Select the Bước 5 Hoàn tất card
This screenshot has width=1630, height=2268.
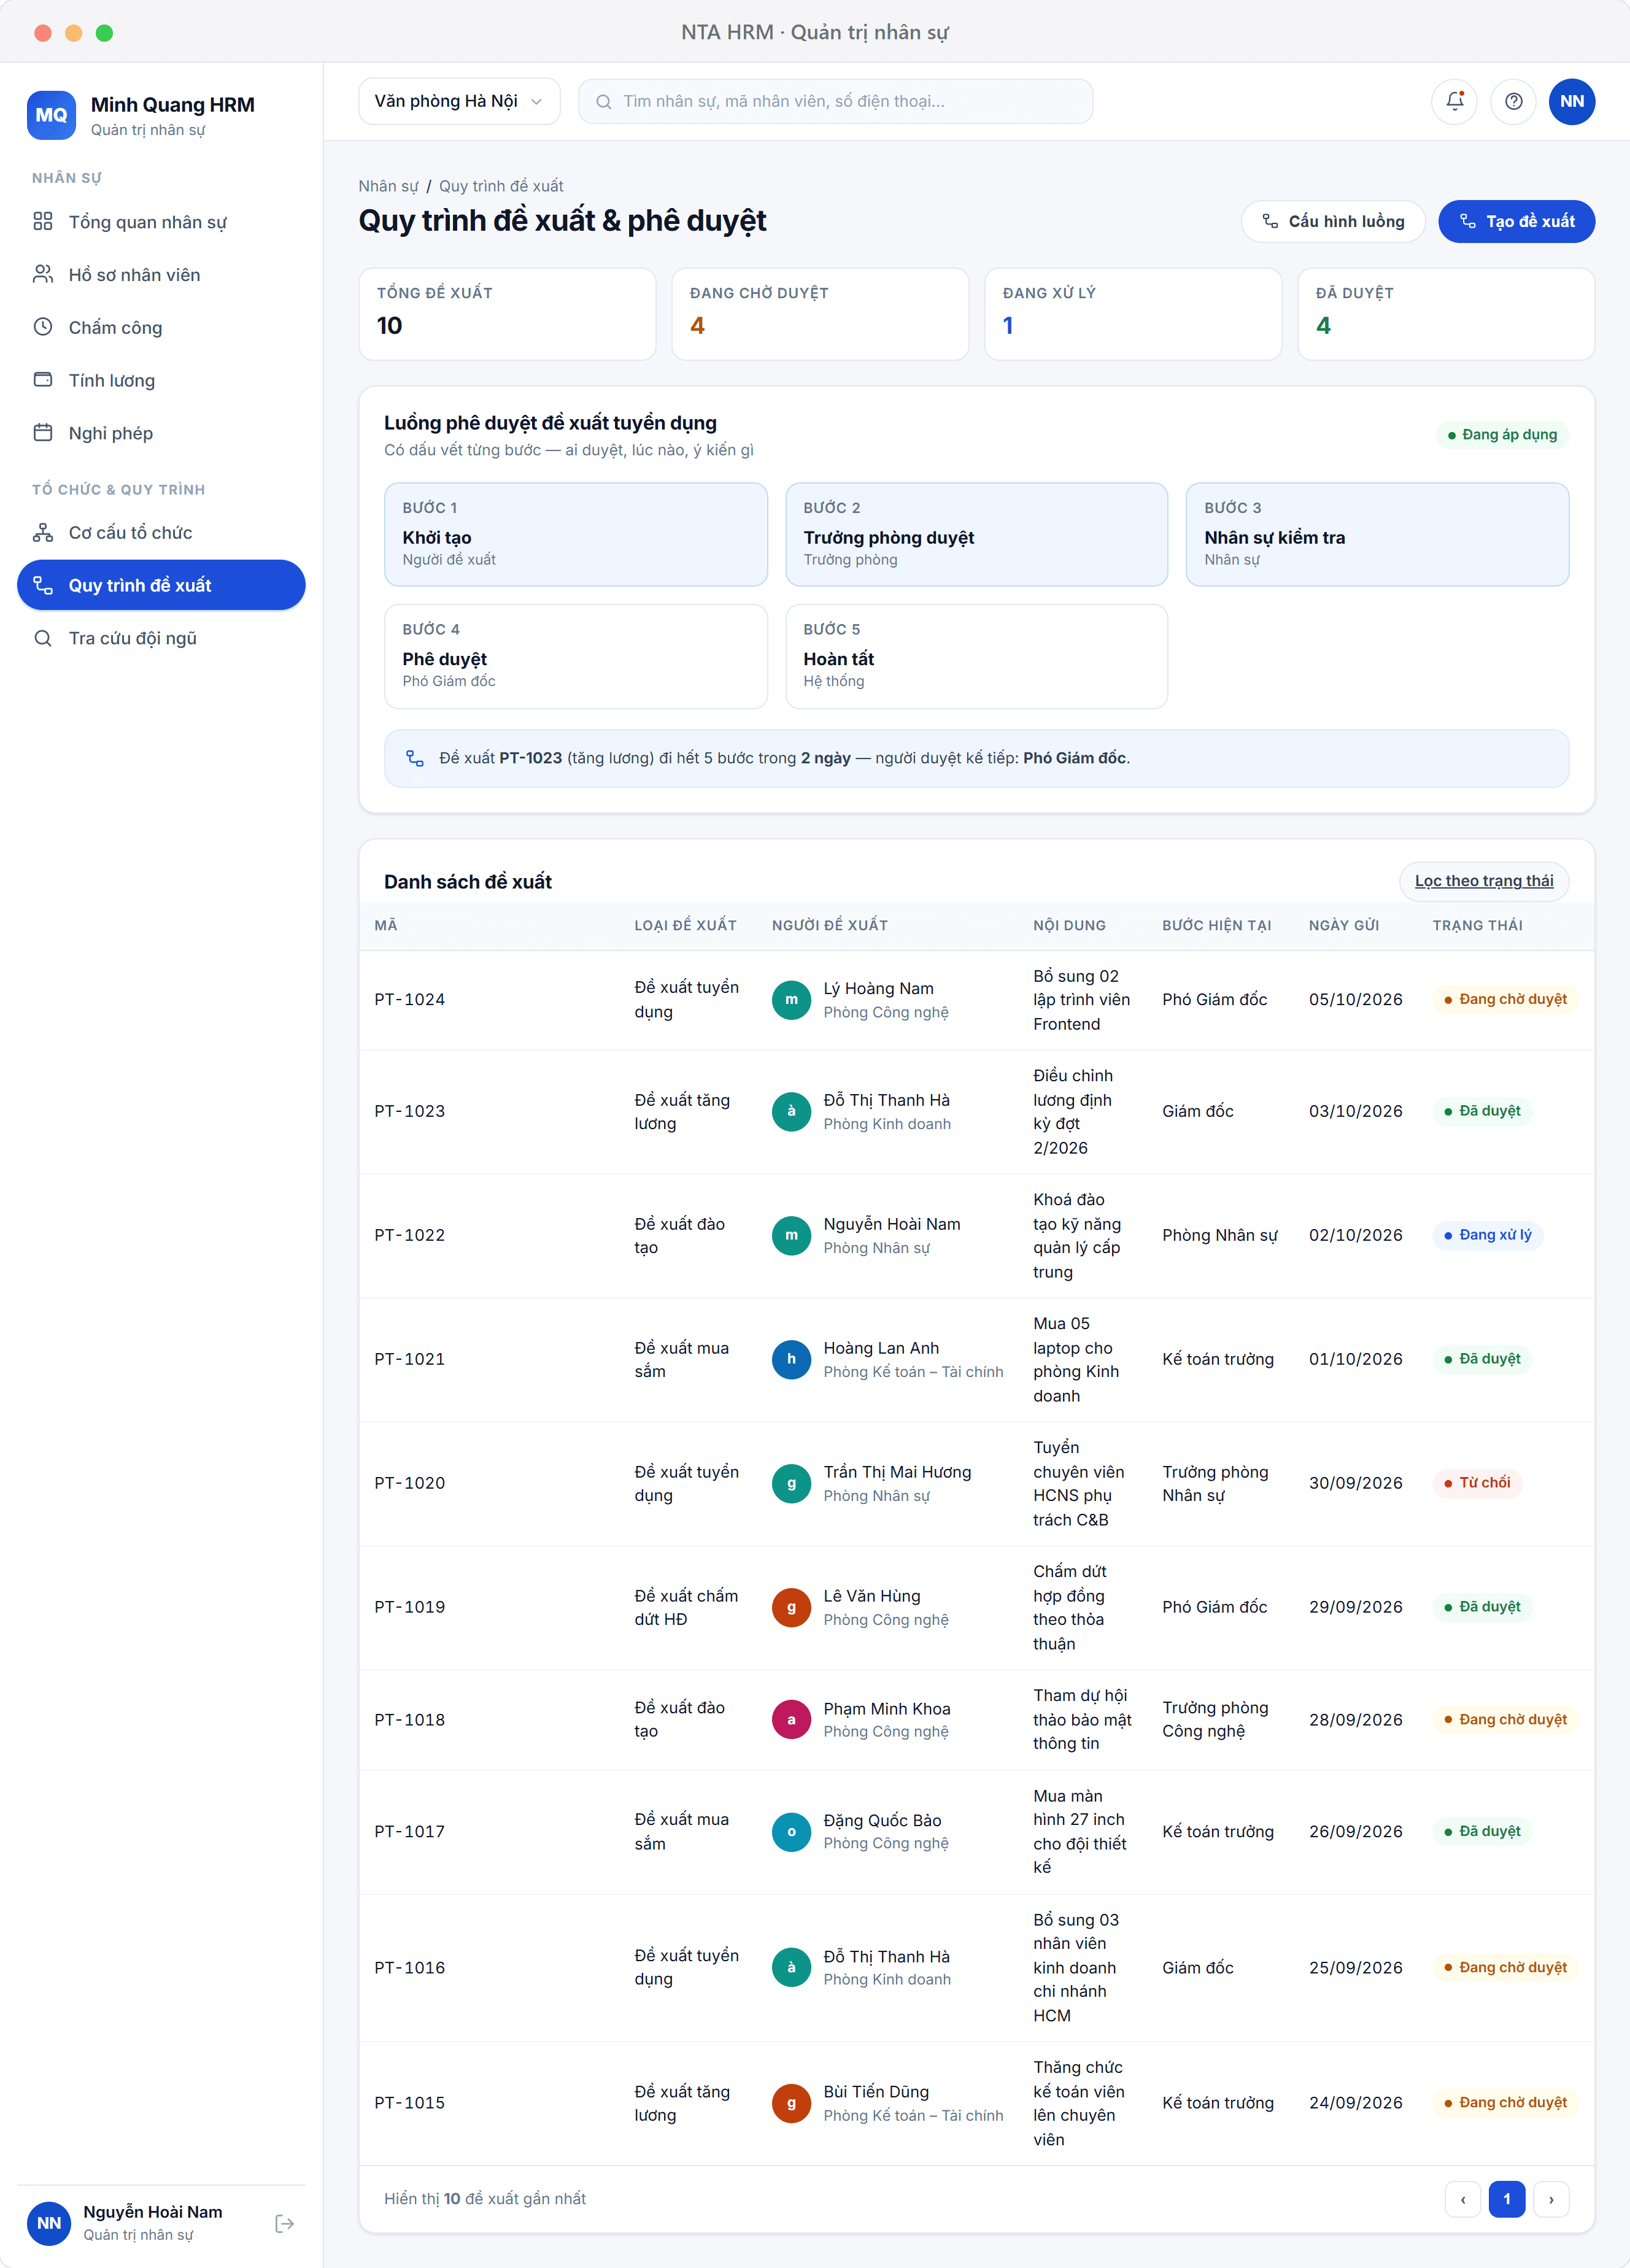[976, 656]
